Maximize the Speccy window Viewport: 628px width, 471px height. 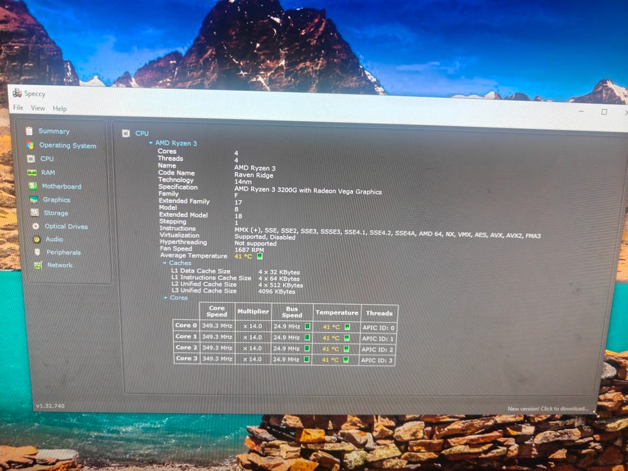click(604, 112)
